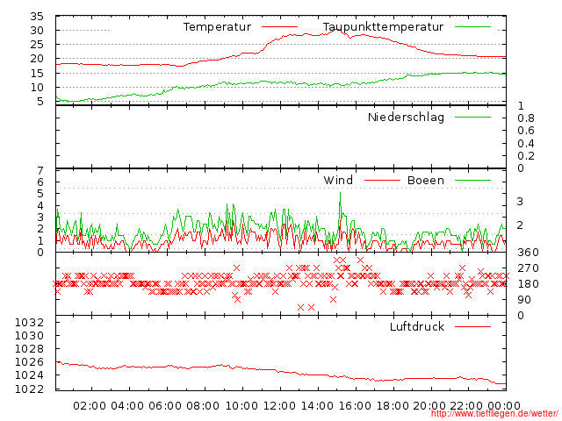Click the 1024 pressure axis value
Image resolution: width=562 pixels, height=421 pixels.
point(29,375)
